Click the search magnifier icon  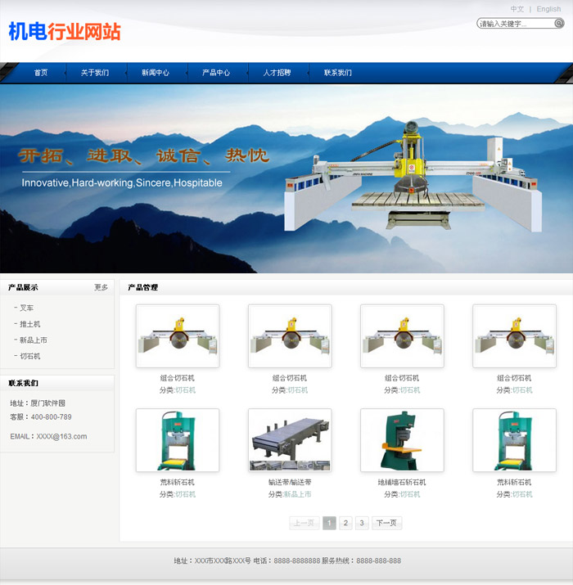pos(559,24)
